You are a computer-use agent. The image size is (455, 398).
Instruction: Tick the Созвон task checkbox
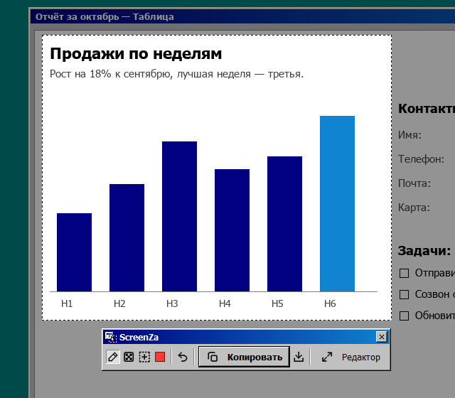coord(404,294)
